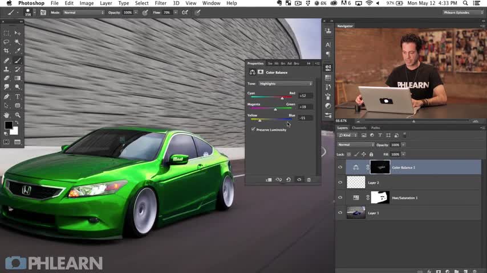Open the Apple menu
487x273 pixels.
pos(9,3)
